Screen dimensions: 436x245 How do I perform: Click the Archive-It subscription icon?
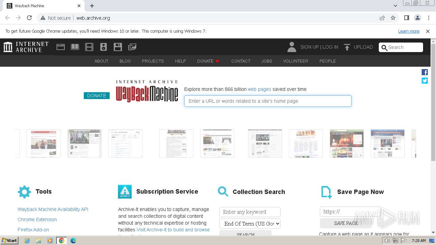[x=125, y=192]
